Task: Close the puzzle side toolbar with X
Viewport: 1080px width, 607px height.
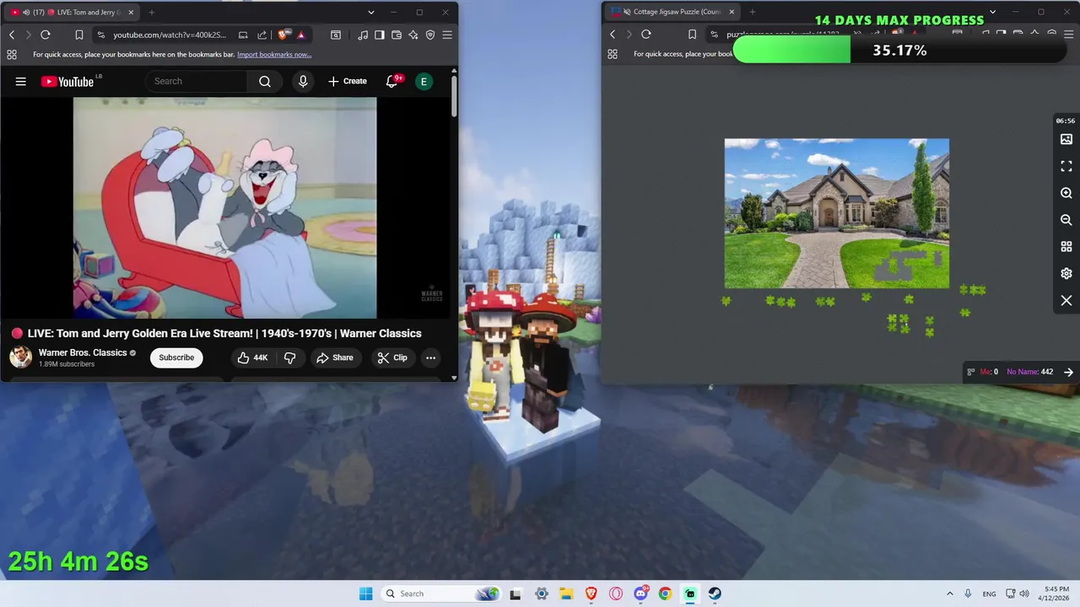Action: tap(1066, 300)
